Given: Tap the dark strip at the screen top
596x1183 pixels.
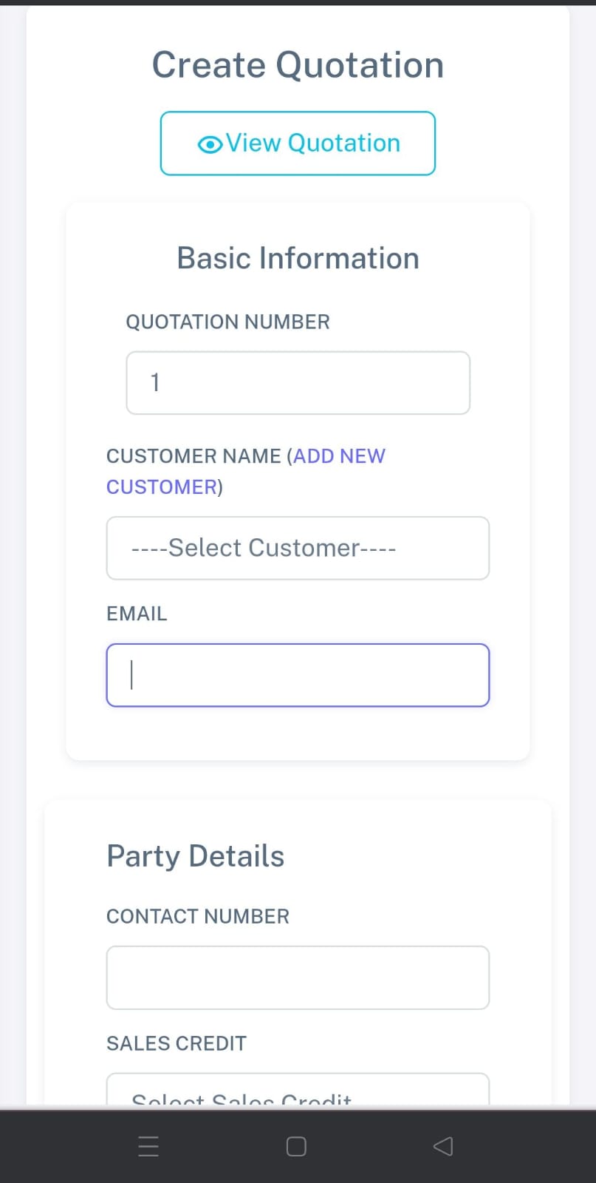Looking at the screenshot, I should tap(298, 2).
